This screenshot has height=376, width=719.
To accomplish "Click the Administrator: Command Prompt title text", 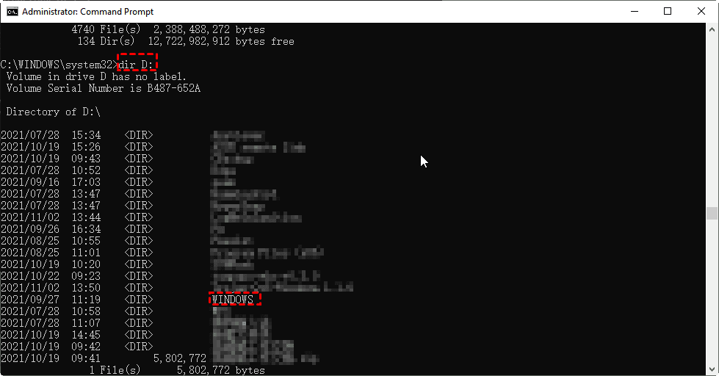I will click(x=87, y=12).
